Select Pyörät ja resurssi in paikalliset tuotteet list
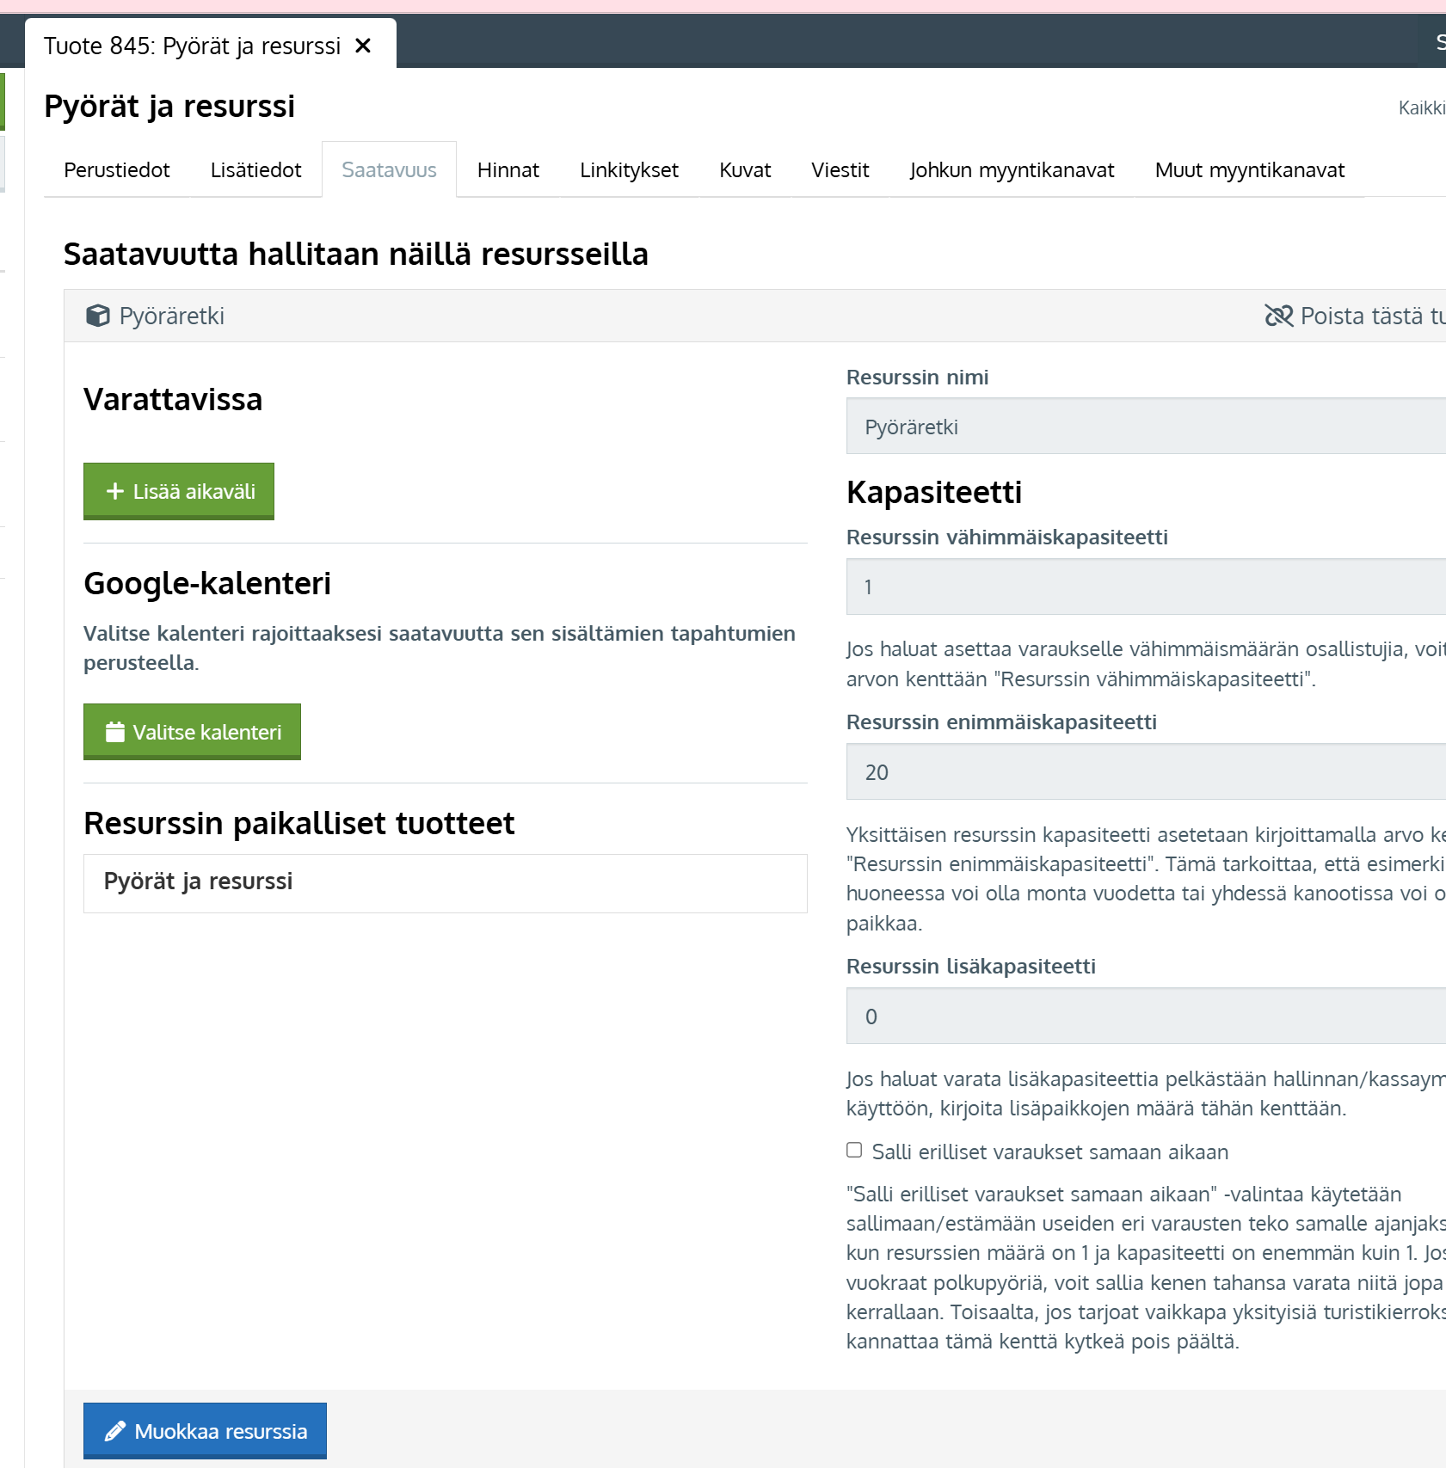Screen dimensions: 1446x1468 (x=446, y=883)
